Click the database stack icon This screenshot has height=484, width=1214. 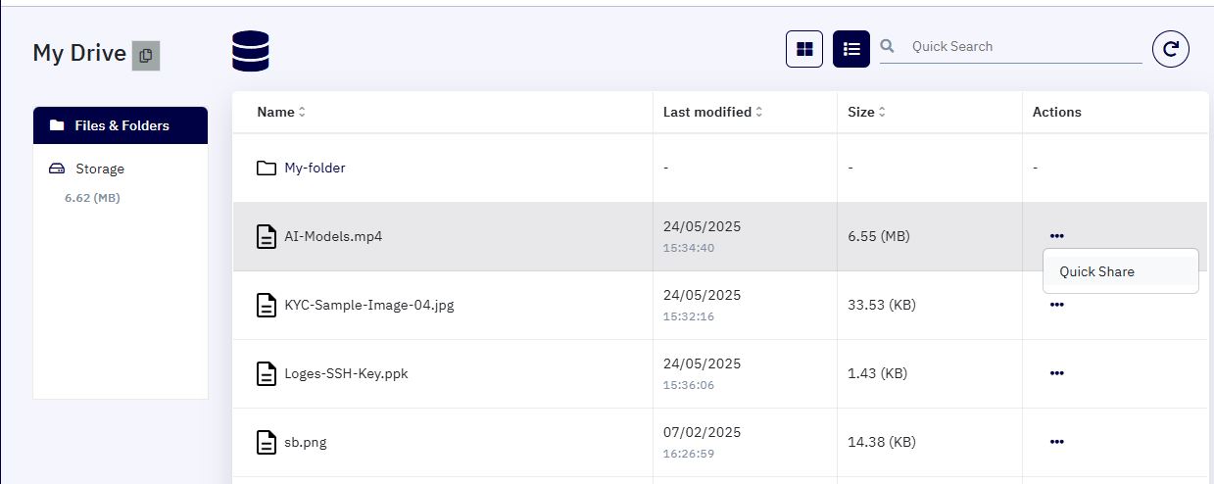pyautogui.click(x=251, y=51)
